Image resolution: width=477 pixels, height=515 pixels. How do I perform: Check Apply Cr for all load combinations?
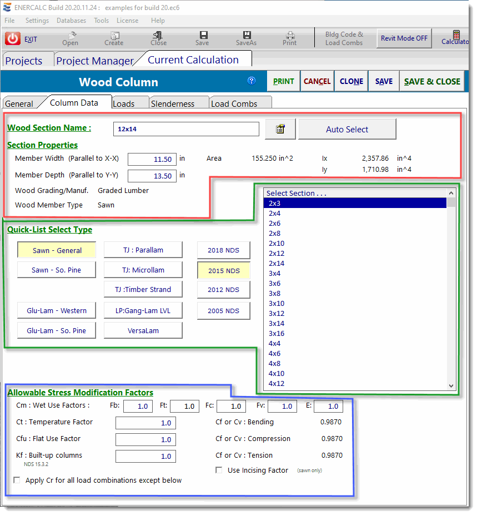(17, 481)
